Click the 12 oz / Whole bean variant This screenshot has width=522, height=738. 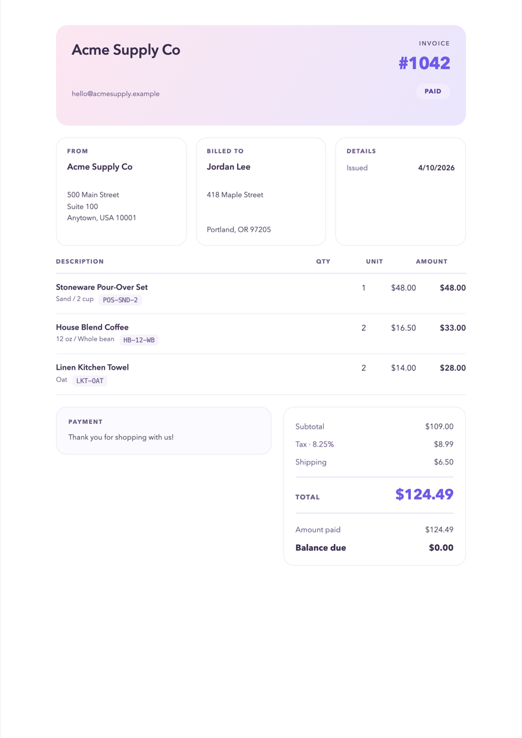click(x=85, y=339)
